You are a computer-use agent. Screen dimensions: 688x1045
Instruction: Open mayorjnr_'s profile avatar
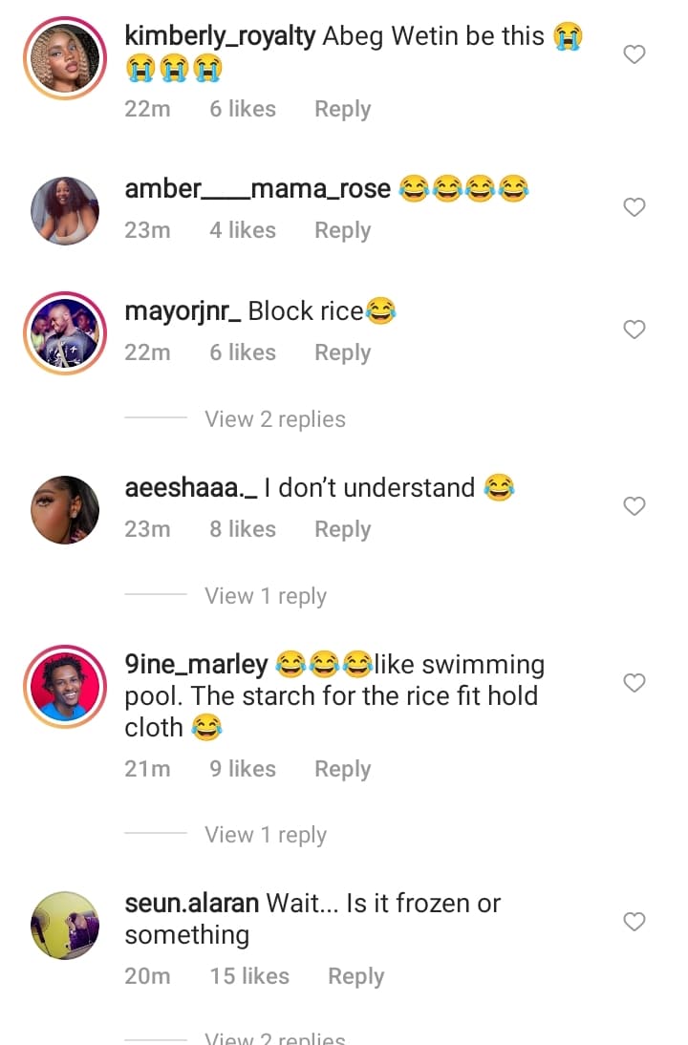point(65,332)
